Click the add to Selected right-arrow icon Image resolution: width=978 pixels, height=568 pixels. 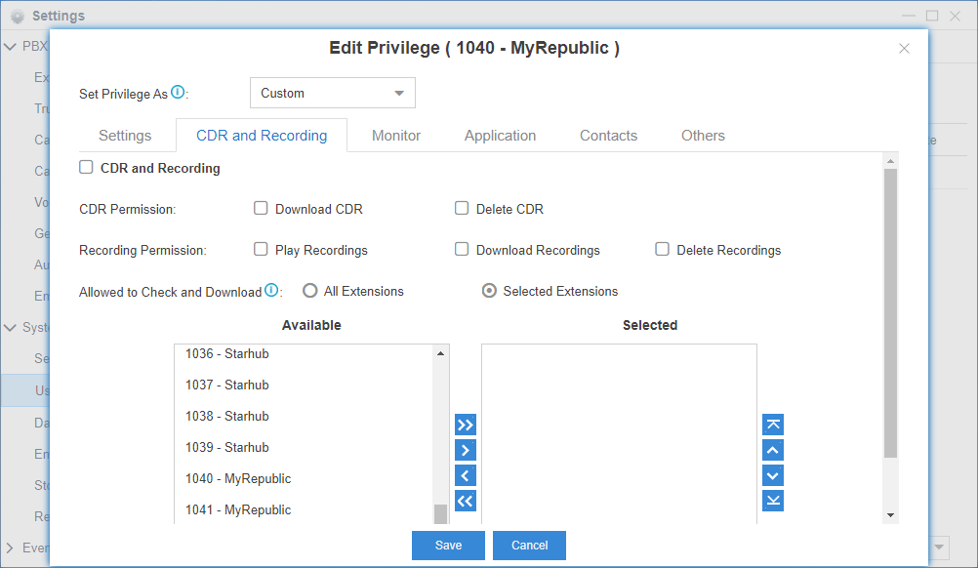(466, 450)
